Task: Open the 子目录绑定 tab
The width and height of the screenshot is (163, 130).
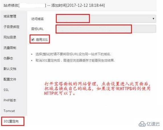Action: (x=11, y=27)
